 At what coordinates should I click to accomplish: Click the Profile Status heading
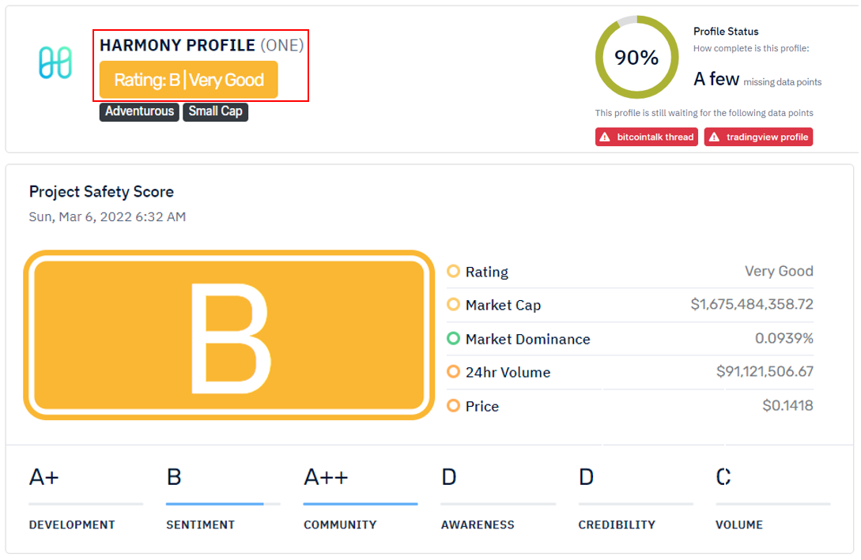click(726, 32)
